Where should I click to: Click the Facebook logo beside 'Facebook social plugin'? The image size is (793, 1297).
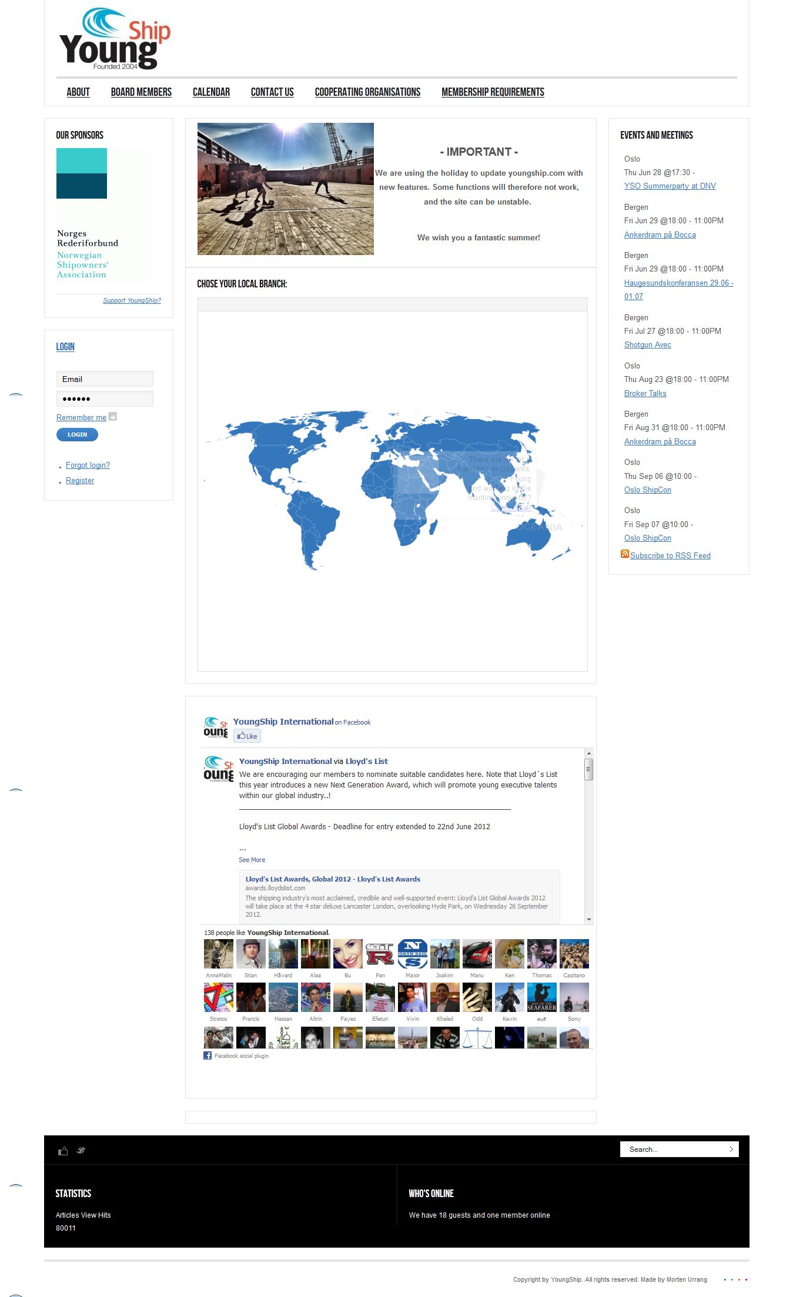point(208,1055)
